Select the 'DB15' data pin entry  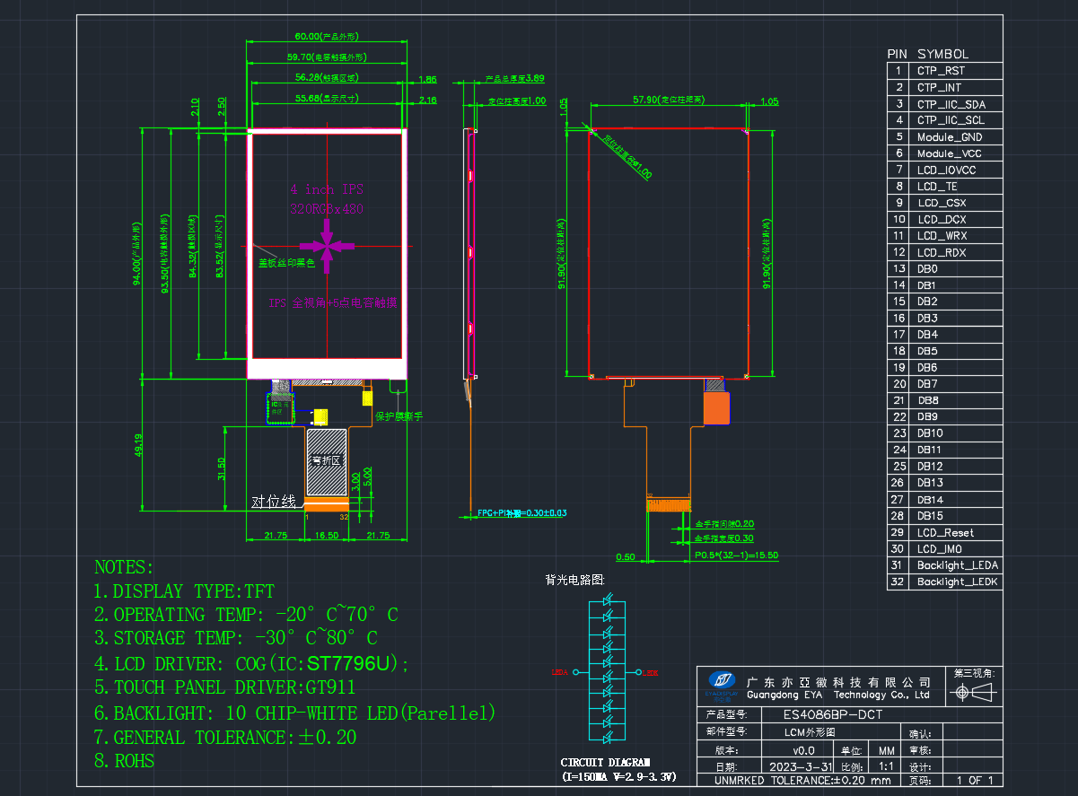[930, 516]
